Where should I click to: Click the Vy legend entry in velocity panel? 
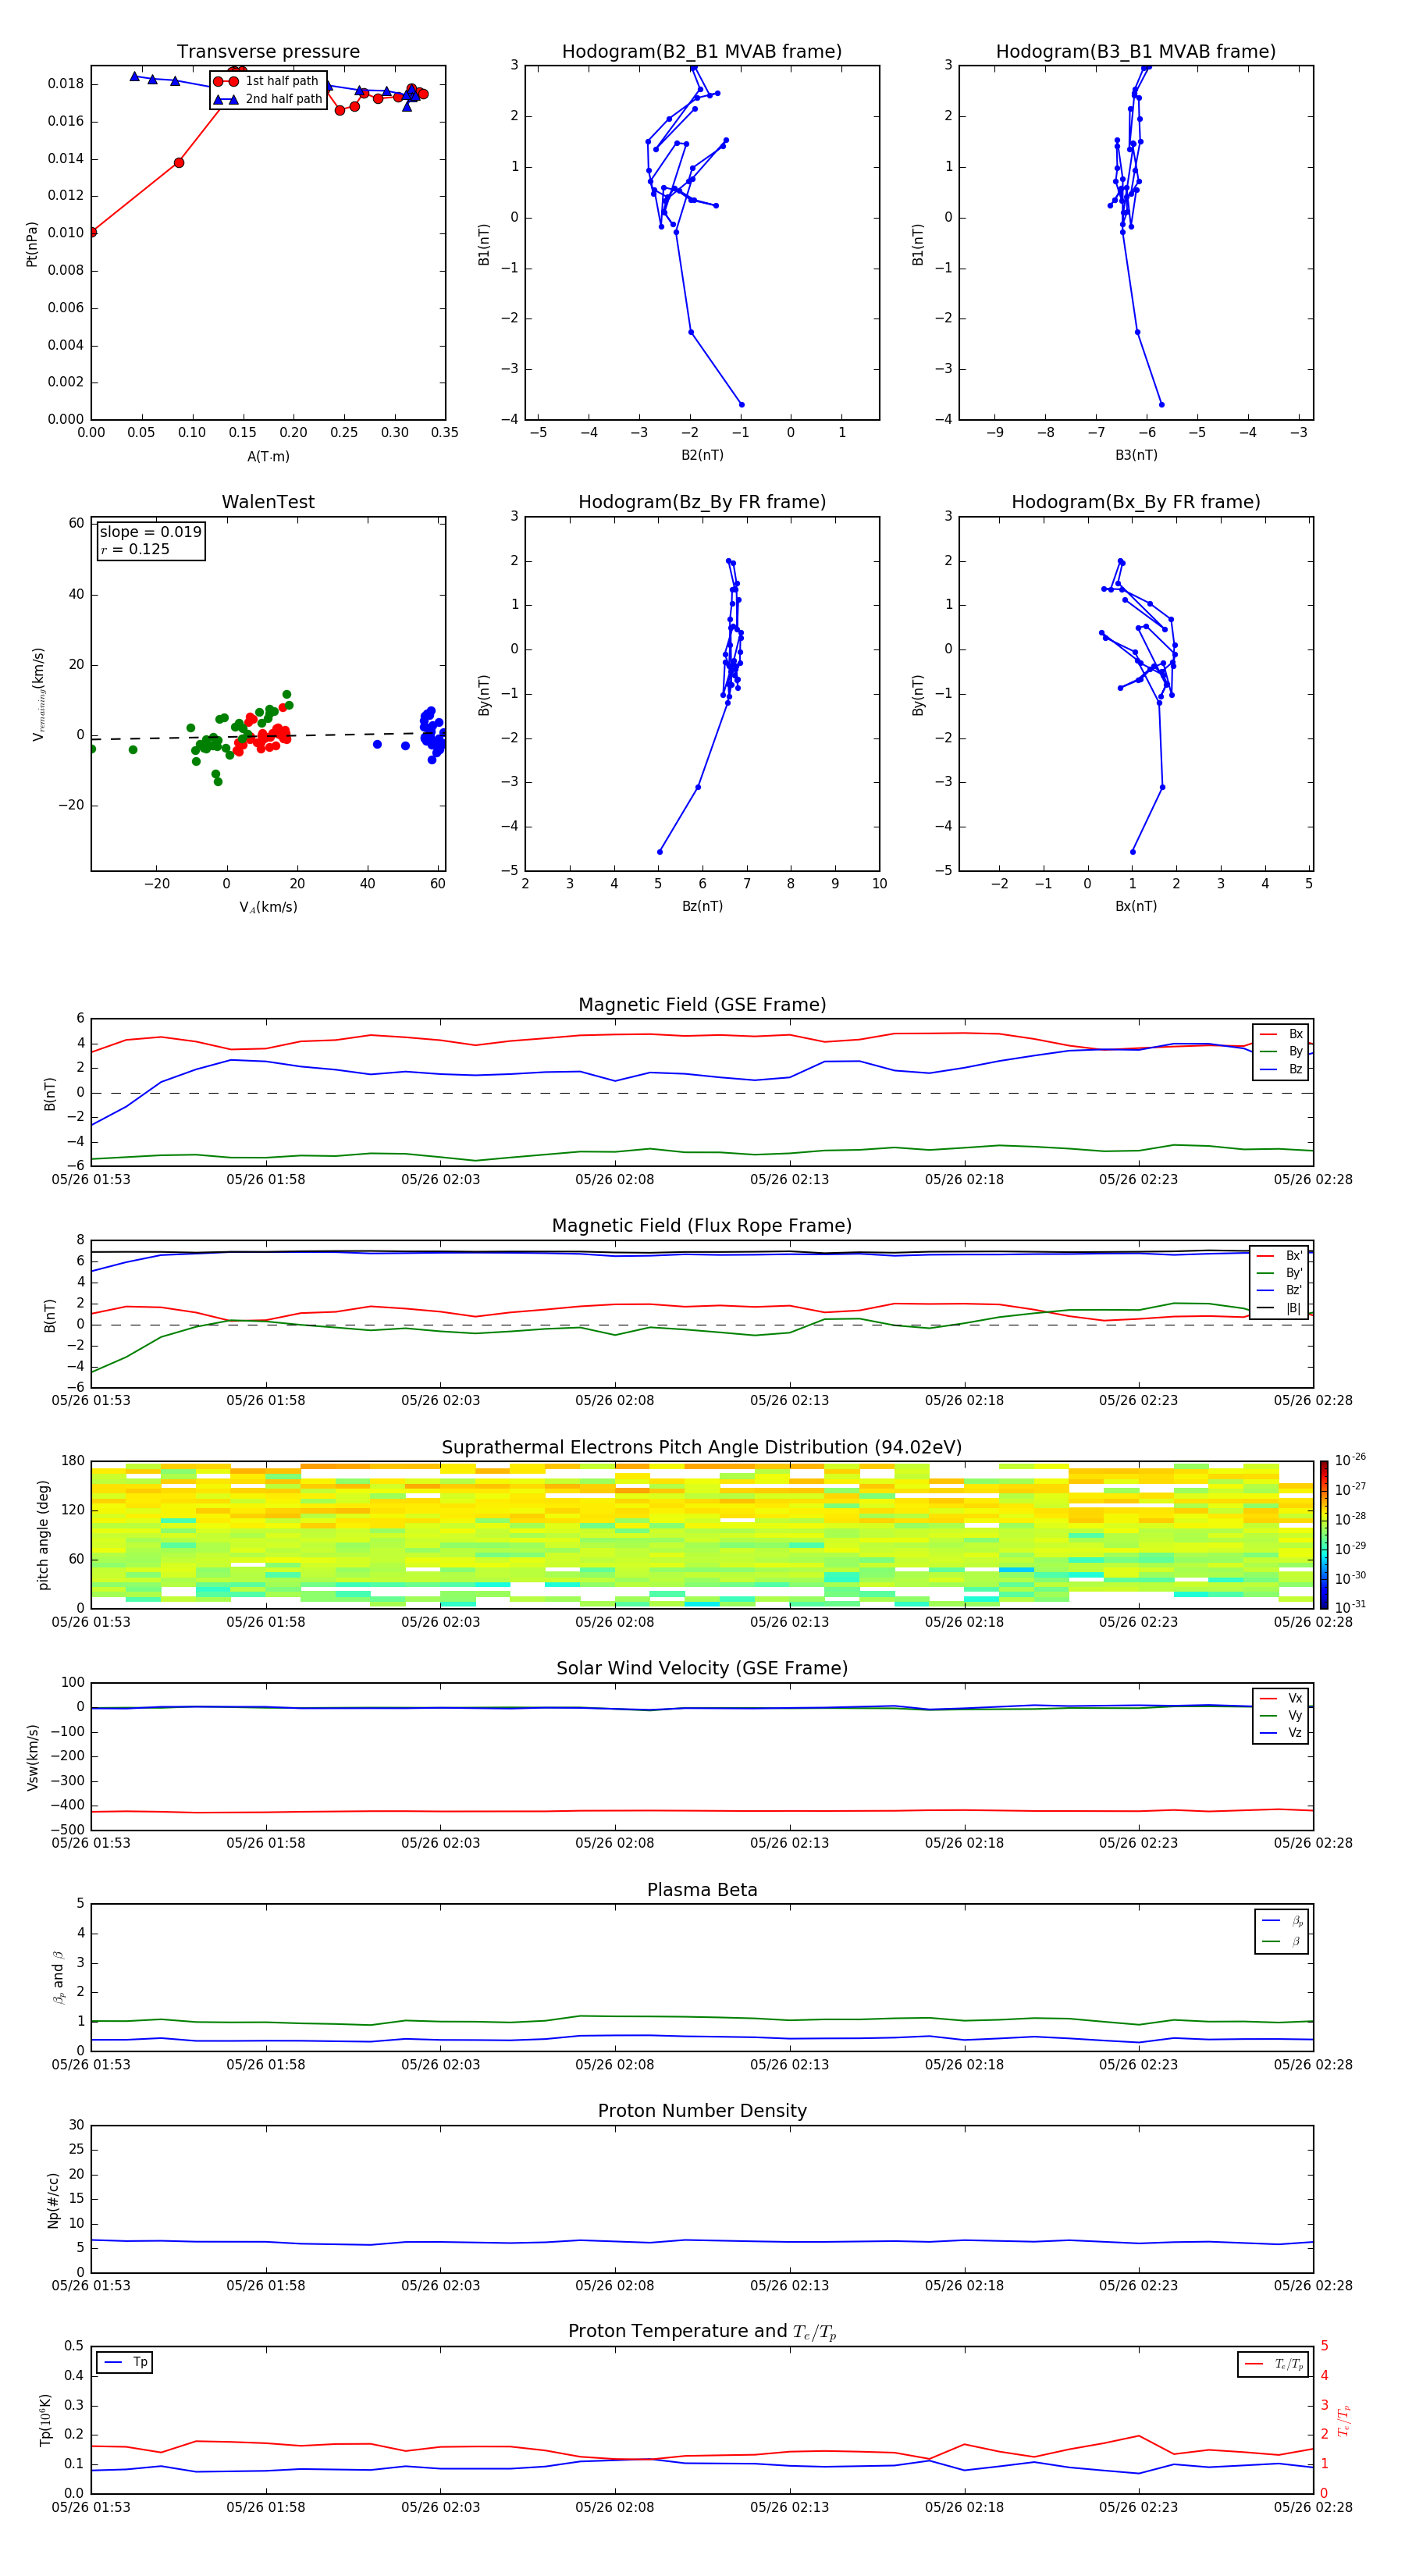click(1281, 1716)
